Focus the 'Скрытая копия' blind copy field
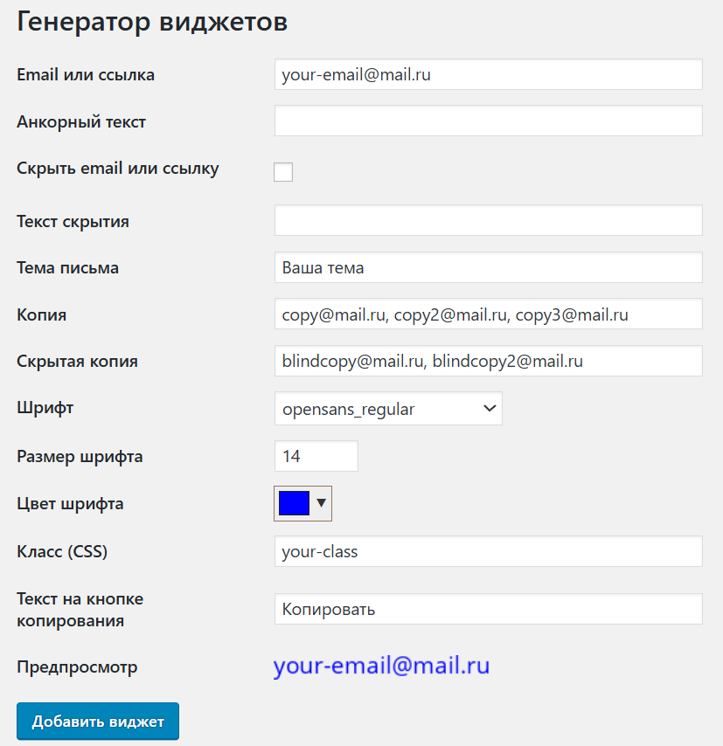 [x=488, y=361]
